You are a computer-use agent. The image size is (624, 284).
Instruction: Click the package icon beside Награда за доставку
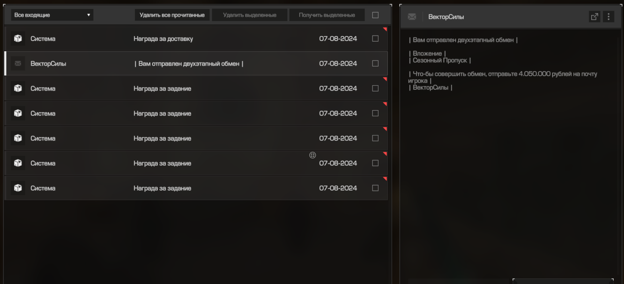(x=18, y=38)
